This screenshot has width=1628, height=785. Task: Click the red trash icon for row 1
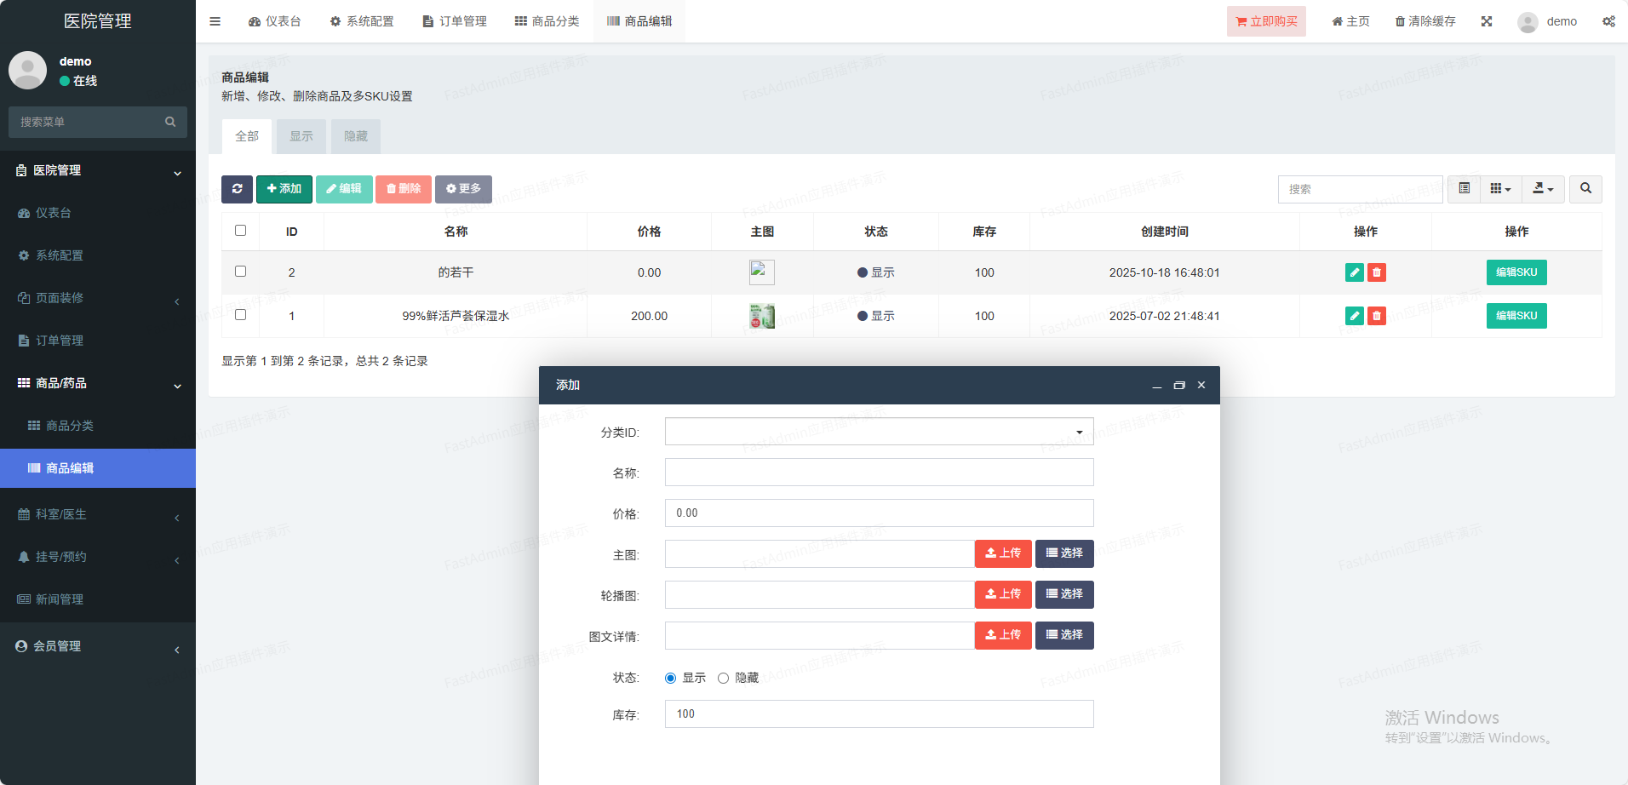point(1377,316)
